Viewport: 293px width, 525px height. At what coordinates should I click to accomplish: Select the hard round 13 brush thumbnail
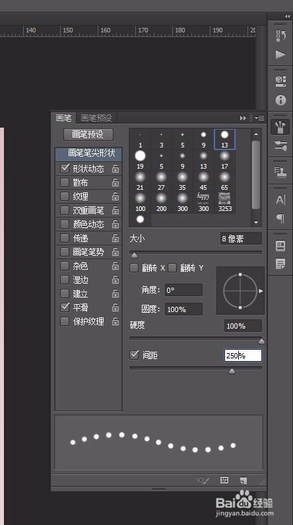(224, 139)
